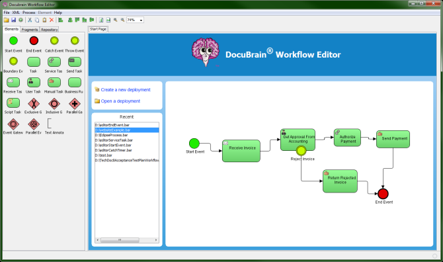This screenshot has width=443, height=262.
Task: Click the Cut scissors toolbar icon
Action: (30, 20)
